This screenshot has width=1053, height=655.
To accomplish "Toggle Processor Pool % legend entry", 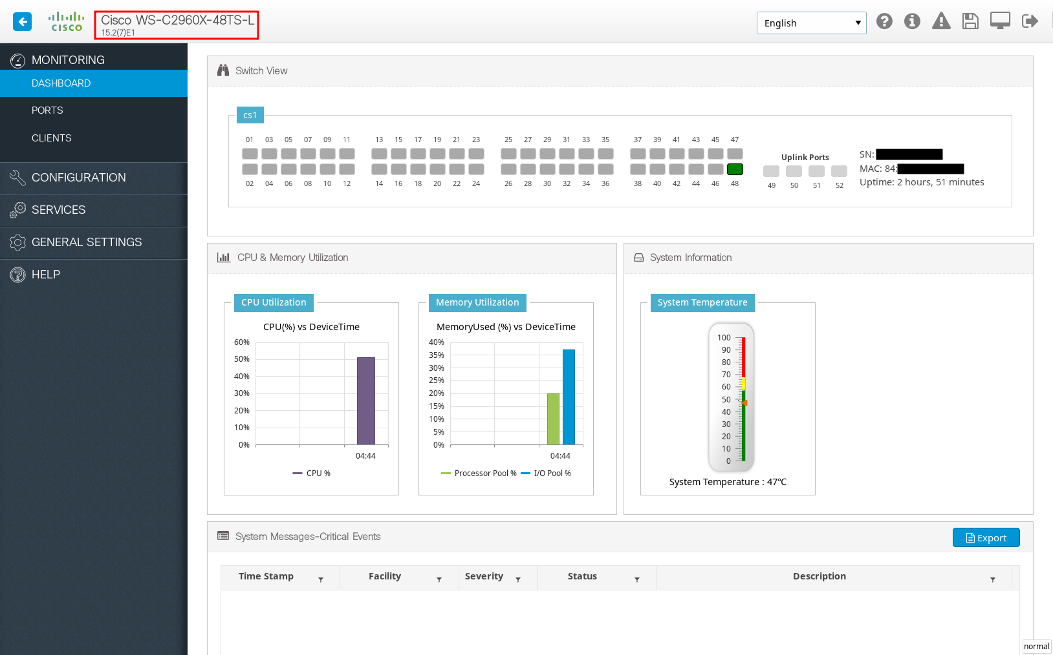I will coord(479,473).
